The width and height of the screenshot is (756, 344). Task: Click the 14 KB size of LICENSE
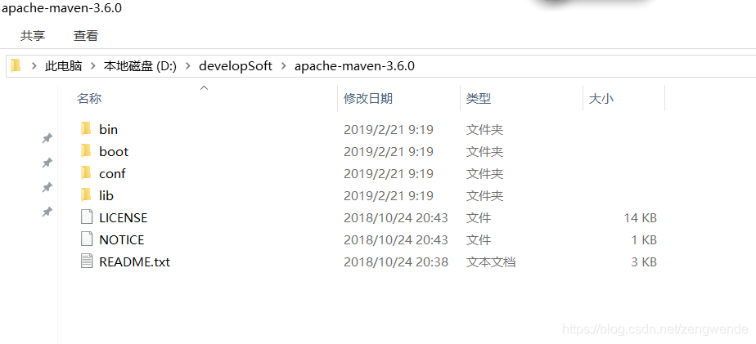point(641,218)
